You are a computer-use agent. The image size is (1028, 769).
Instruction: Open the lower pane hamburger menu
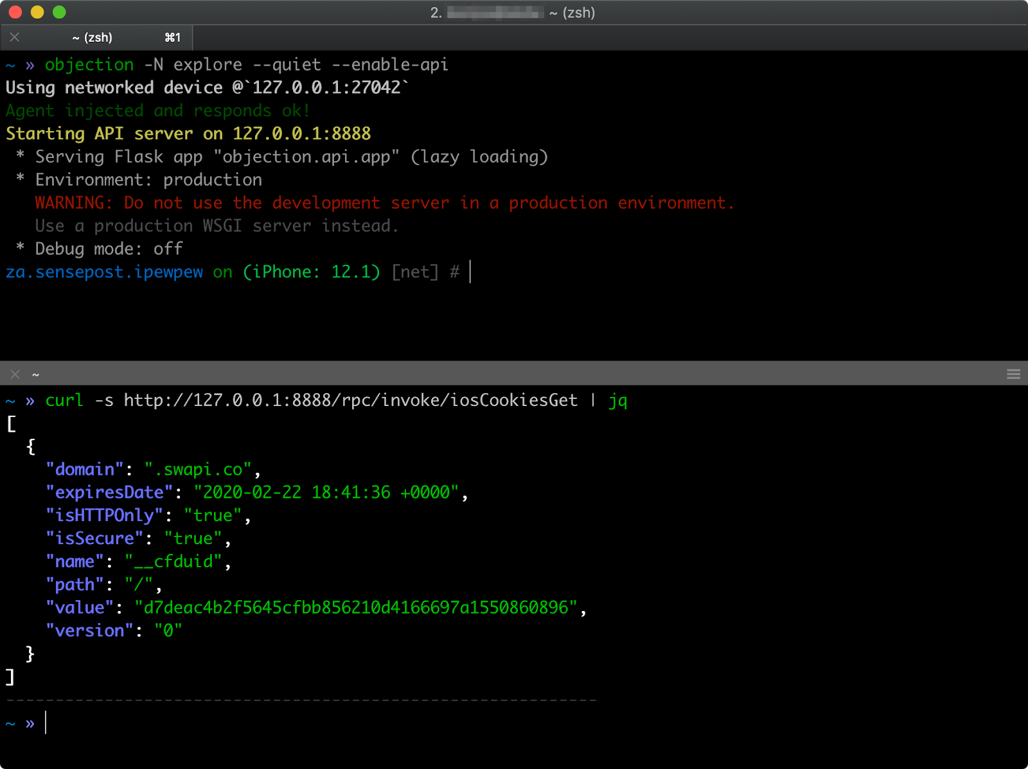[x=1013, y=374]
